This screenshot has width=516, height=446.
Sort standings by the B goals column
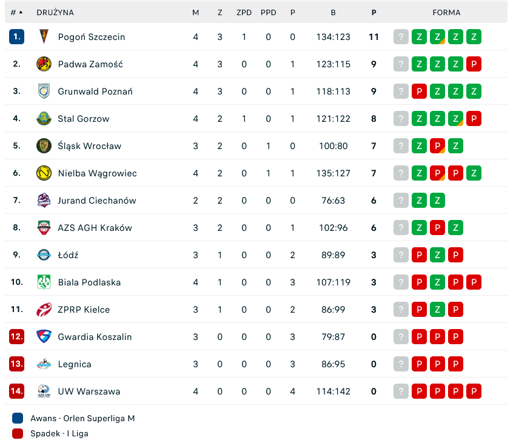click(333, 12)
